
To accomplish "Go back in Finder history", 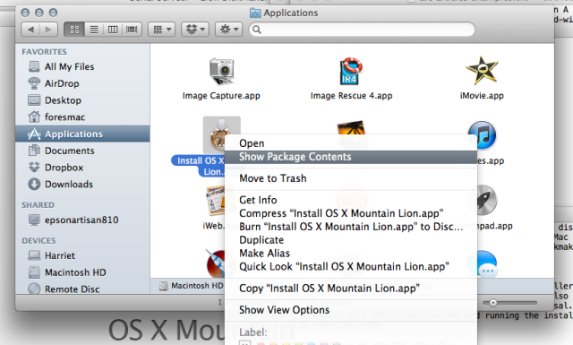I will [30, 30].
